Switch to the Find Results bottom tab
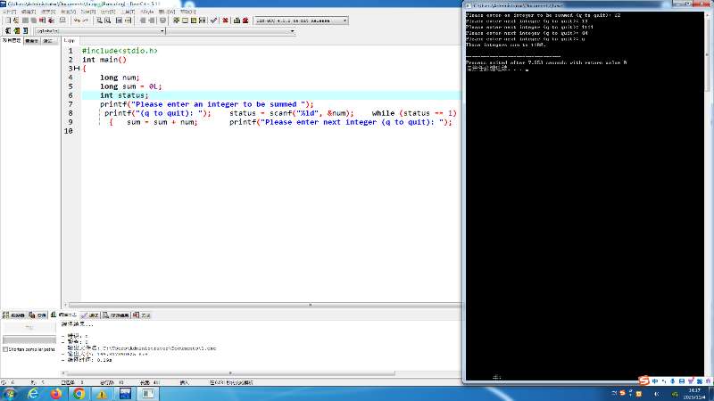The width and height of the screenshot is (714, 401). (x=116, y=315)
